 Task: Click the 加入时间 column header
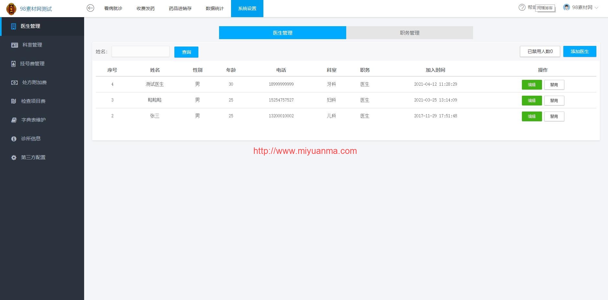coord(436,70)
